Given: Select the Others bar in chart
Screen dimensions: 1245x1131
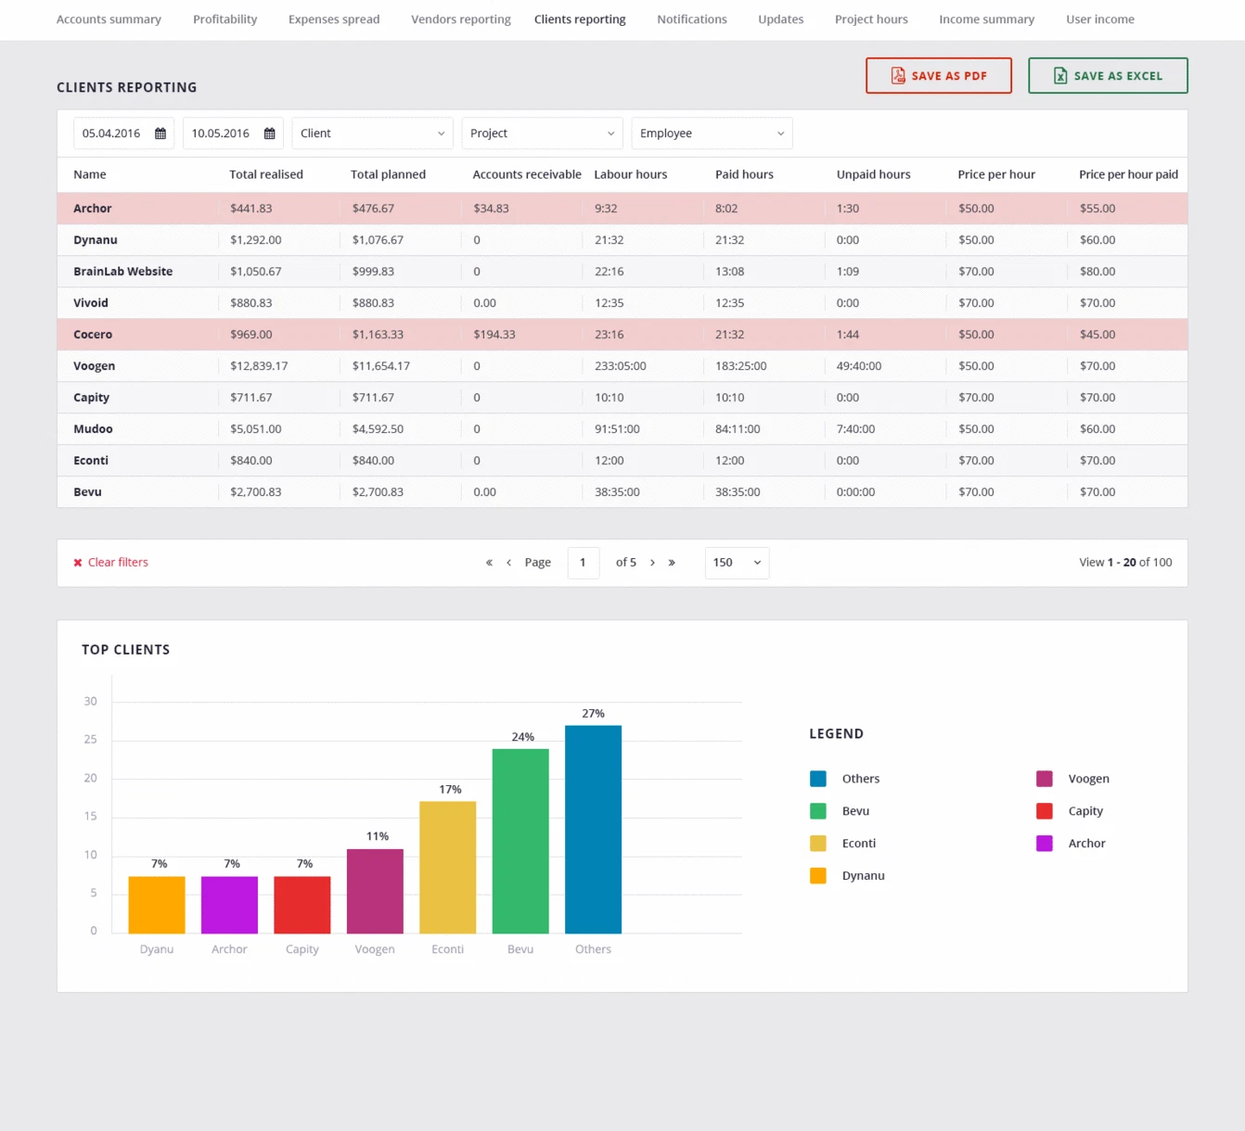Looking at the screenshot, I should 593,829.
